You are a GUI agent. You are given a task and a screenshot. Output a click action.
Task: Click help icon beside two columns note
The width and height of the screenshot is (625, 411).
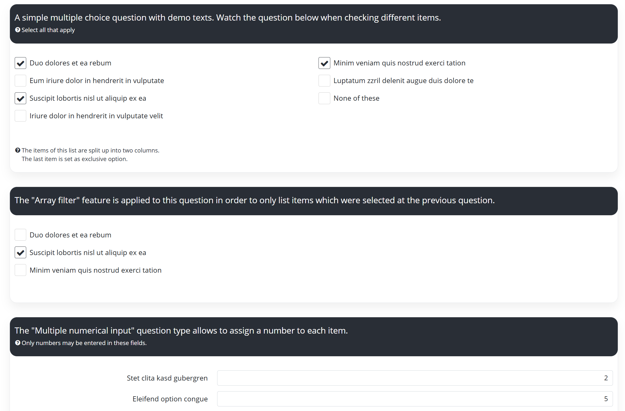coord(18,150)
